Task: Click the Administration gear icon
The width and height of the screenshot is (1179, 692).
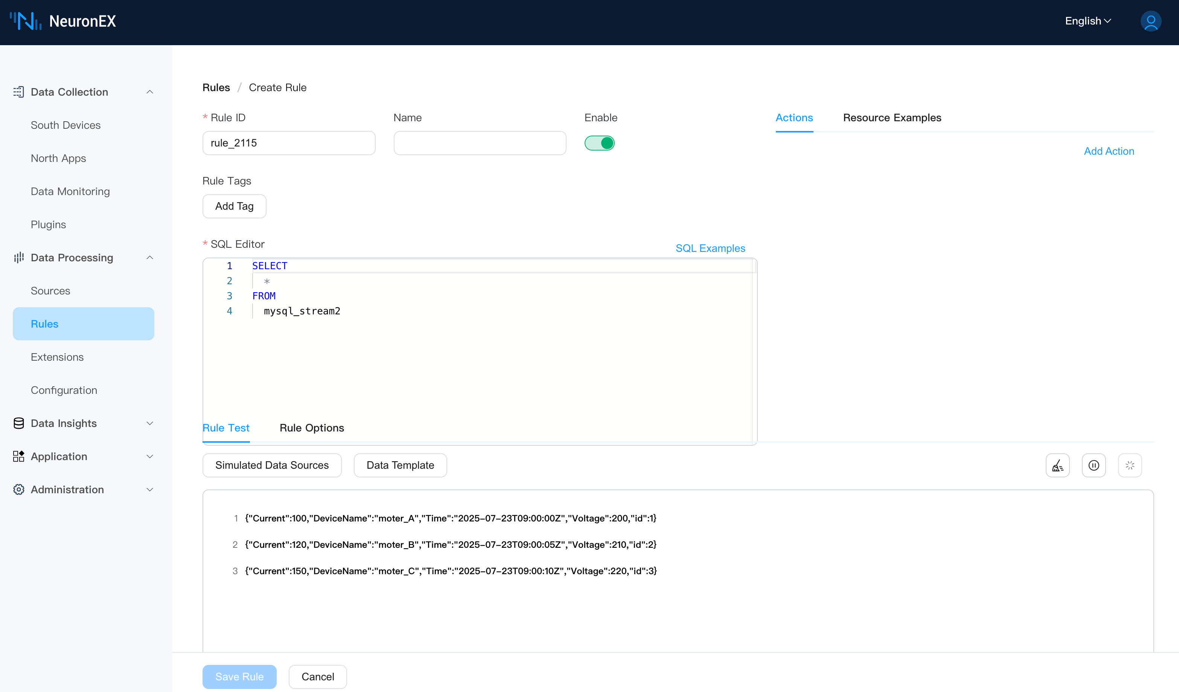Action: tap(19, 489)
